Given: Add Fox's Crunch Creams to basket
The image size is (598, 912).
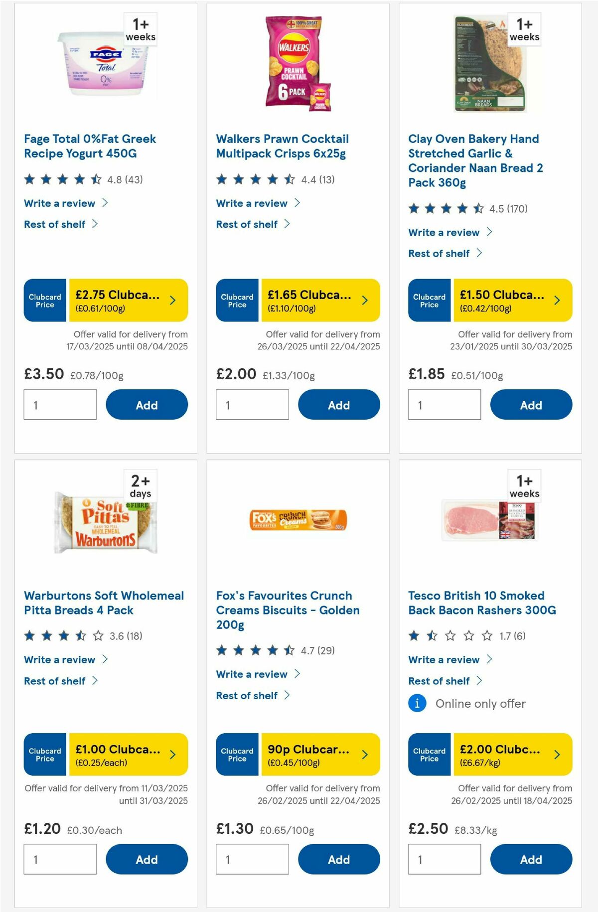Looking at the screenshot, I should click(338, 859).
